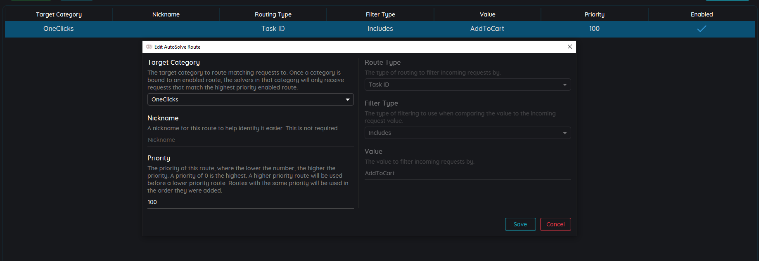The image size is (759, 261).
Task: Click the Enabled column header
Action: point(702,14)
